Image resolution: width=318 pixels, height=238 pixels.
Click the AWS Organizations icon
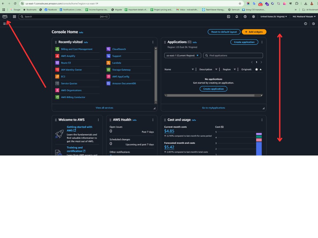point(57,90)
